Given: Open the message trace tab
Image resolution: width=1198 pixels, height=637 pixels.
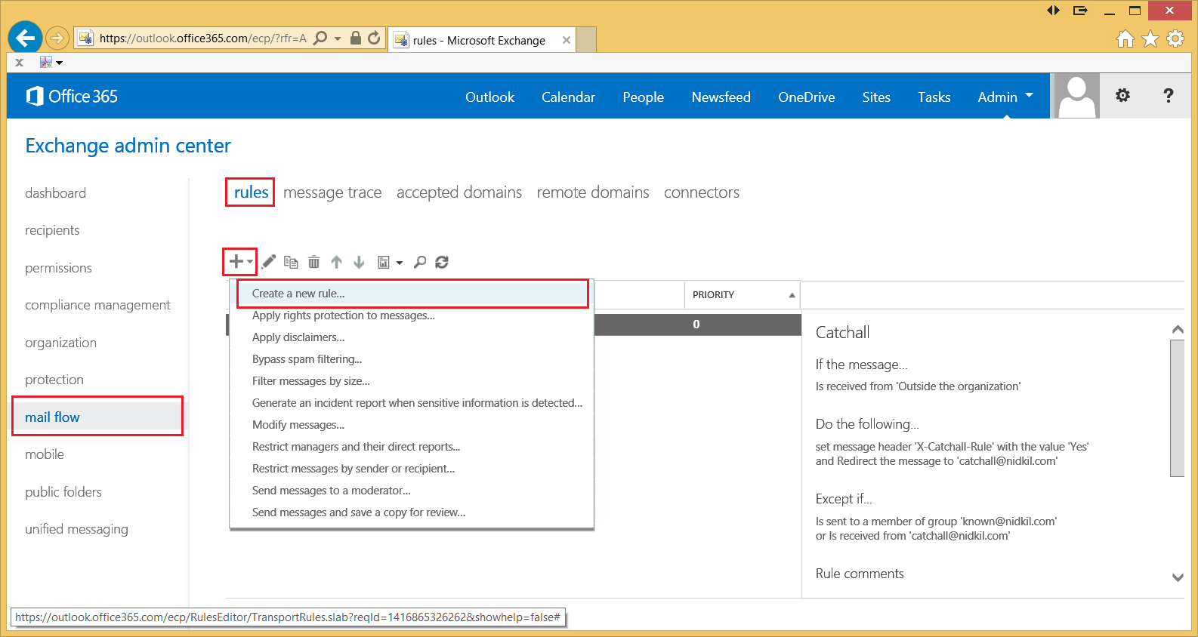Looking at the screenshot, I should (x=332, y=192).
